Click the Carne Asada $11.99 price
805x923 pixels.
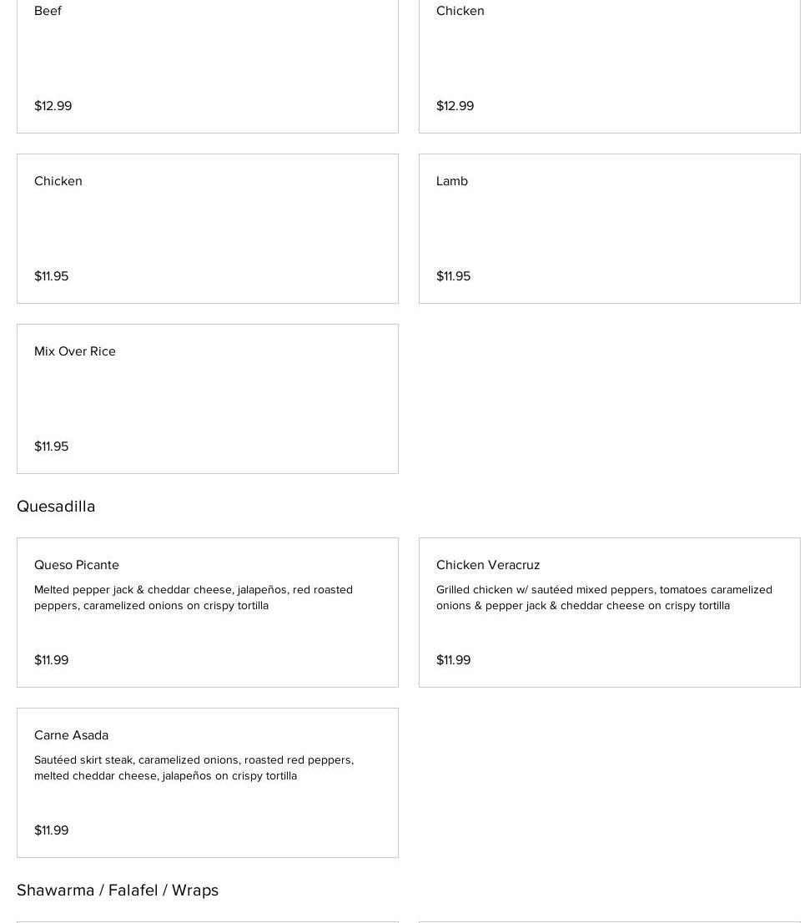point(52,830)
